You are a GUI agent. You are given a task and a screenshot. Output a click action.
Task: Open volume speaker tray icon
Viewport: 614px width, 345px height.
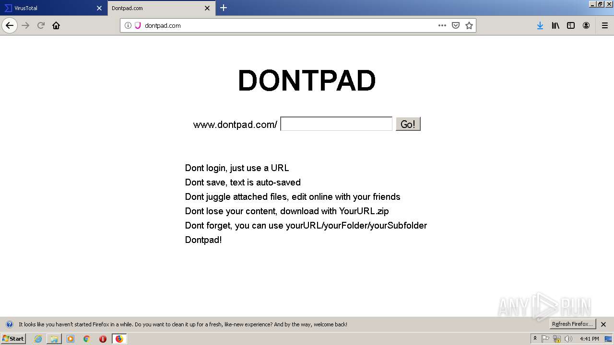(x=568, y=339)
